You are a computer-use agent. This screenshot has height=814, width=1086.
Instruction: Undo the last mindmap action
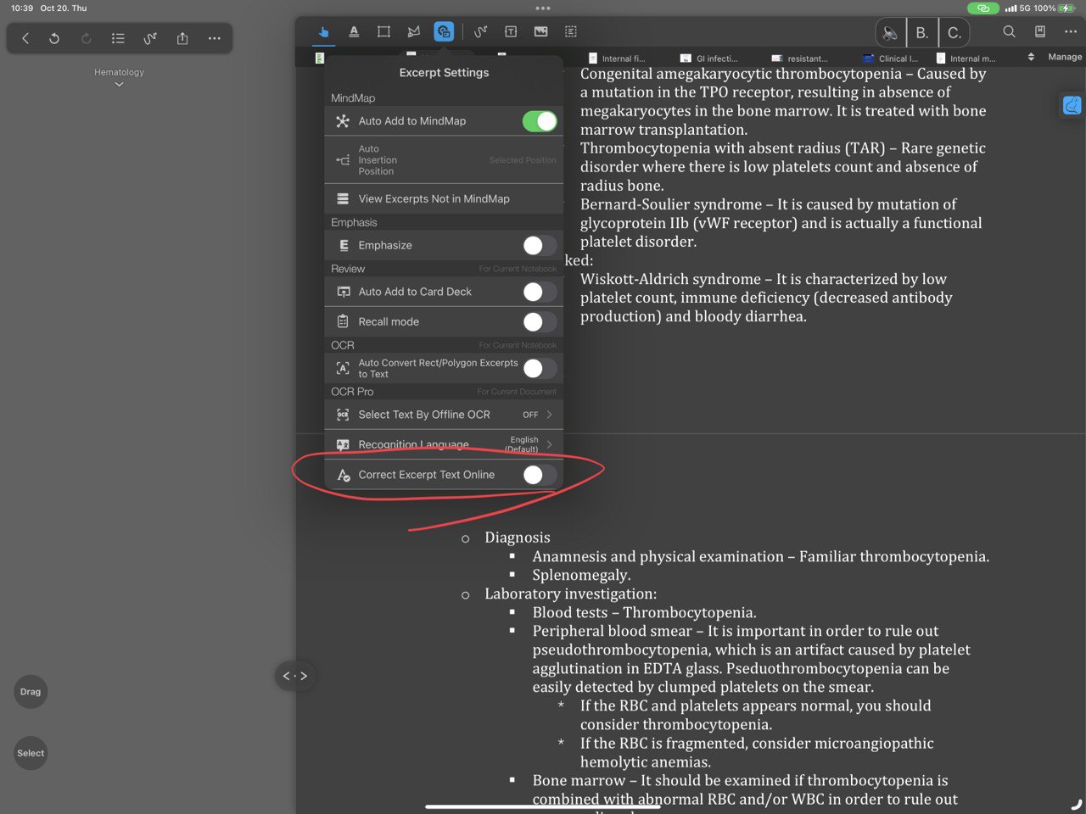coord(54,38)
